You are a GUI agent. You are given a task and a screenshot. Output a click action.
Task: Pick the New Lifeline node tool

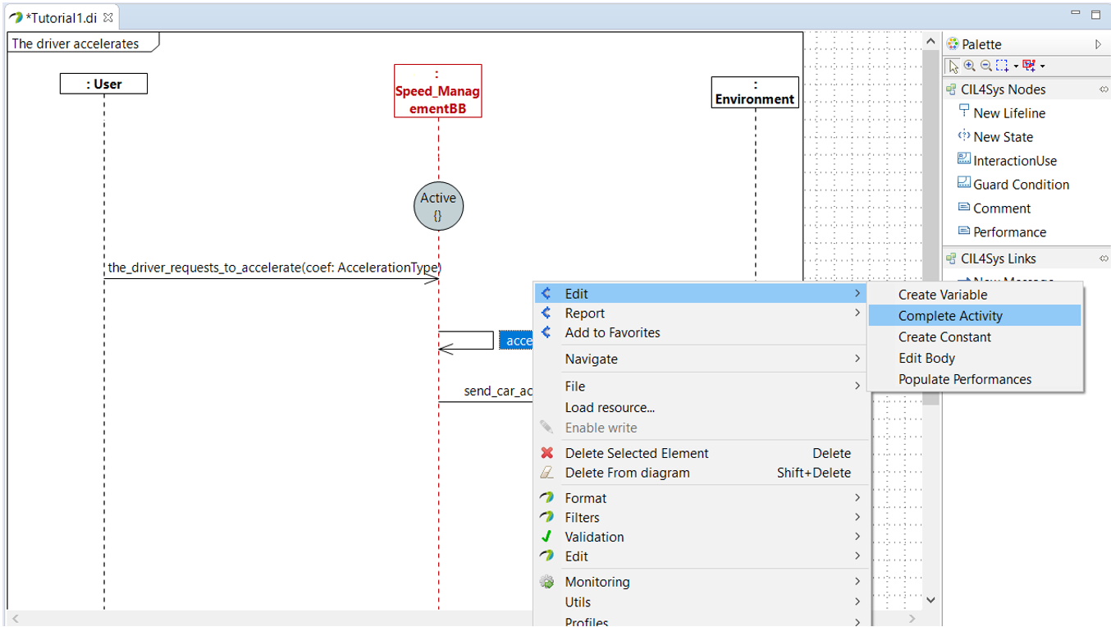(1002, 113)
